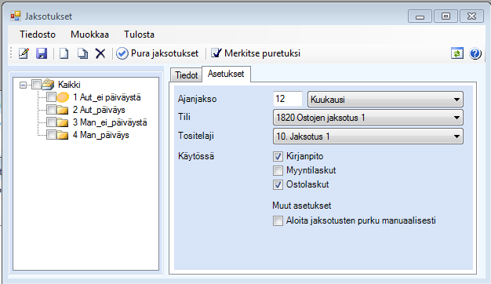Select the 1 Aut_ei päiväystä tree item
Image resolution: width=491 pixels, height=284 pixels.
[x=107, y=97]
